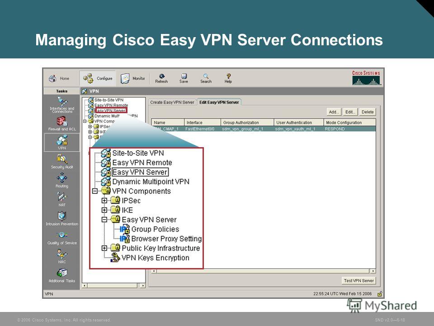Click the Delete button
The image size is (434, 326).
coord(368,112)
